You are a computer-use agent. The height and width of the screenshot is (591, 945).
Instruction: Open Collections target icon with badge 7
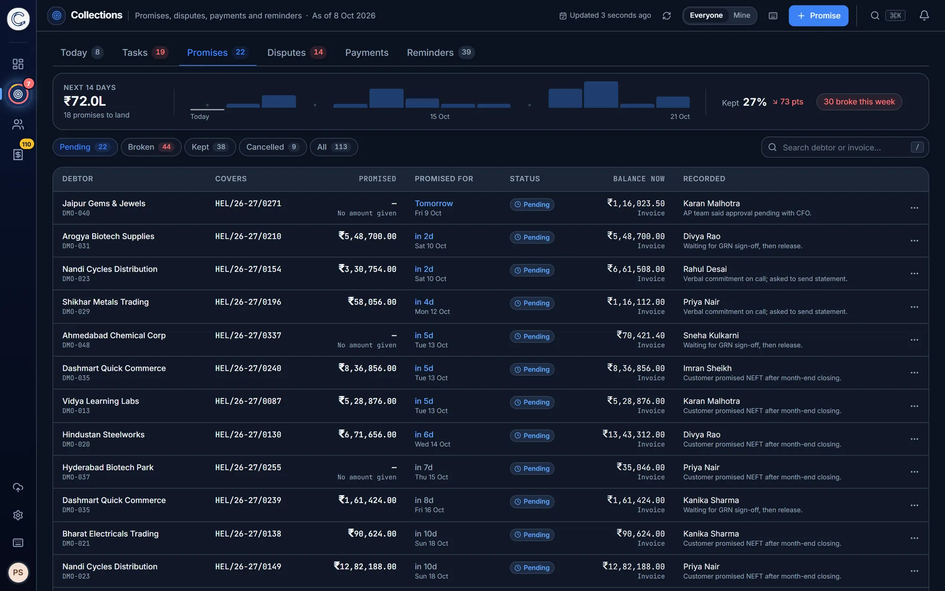click(x=18, y=94)
